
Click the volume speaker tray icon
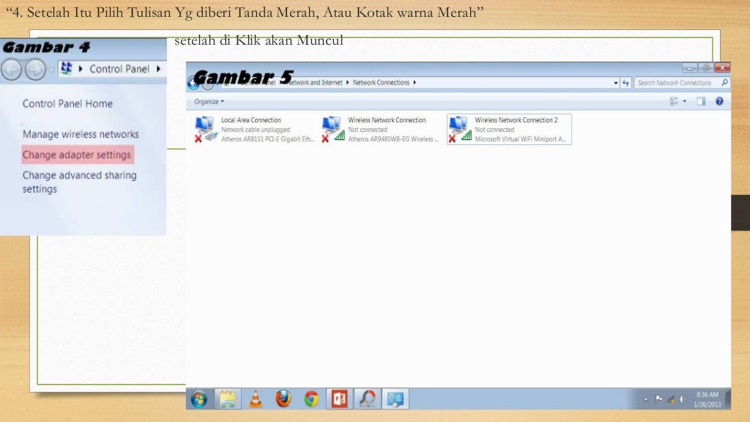pos(683,399)
